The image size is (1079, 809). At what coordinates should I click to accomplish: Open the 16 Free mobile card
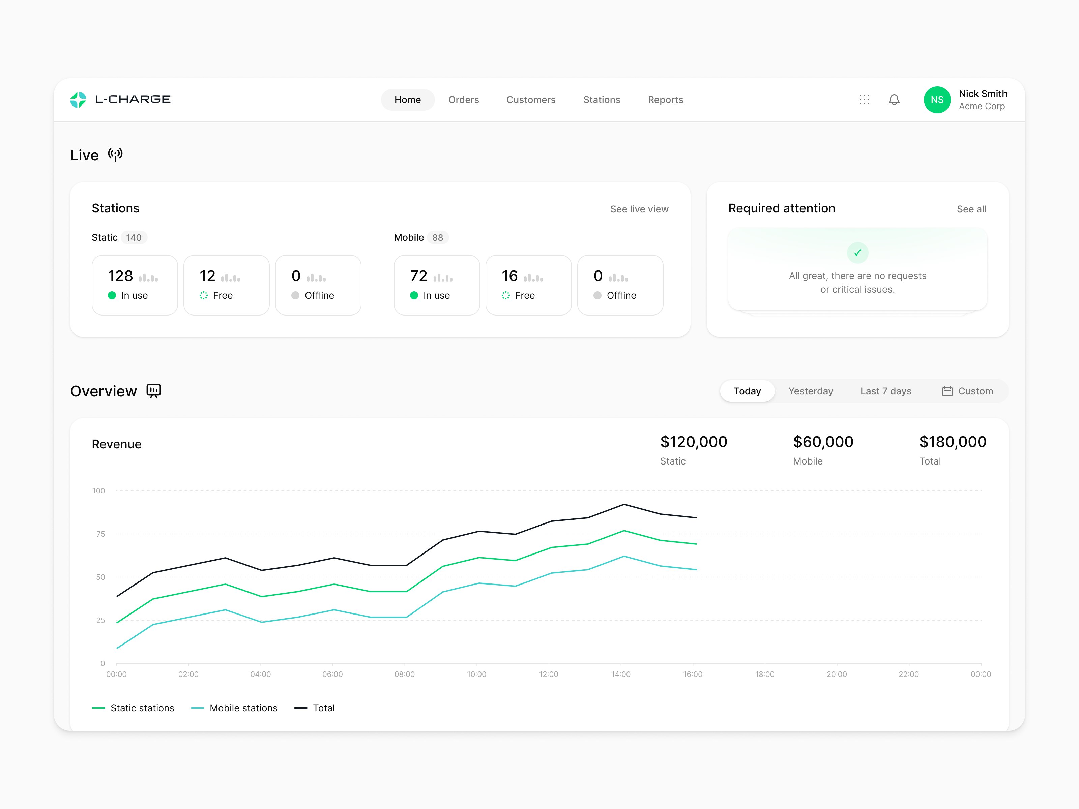[x=529, y=285]
